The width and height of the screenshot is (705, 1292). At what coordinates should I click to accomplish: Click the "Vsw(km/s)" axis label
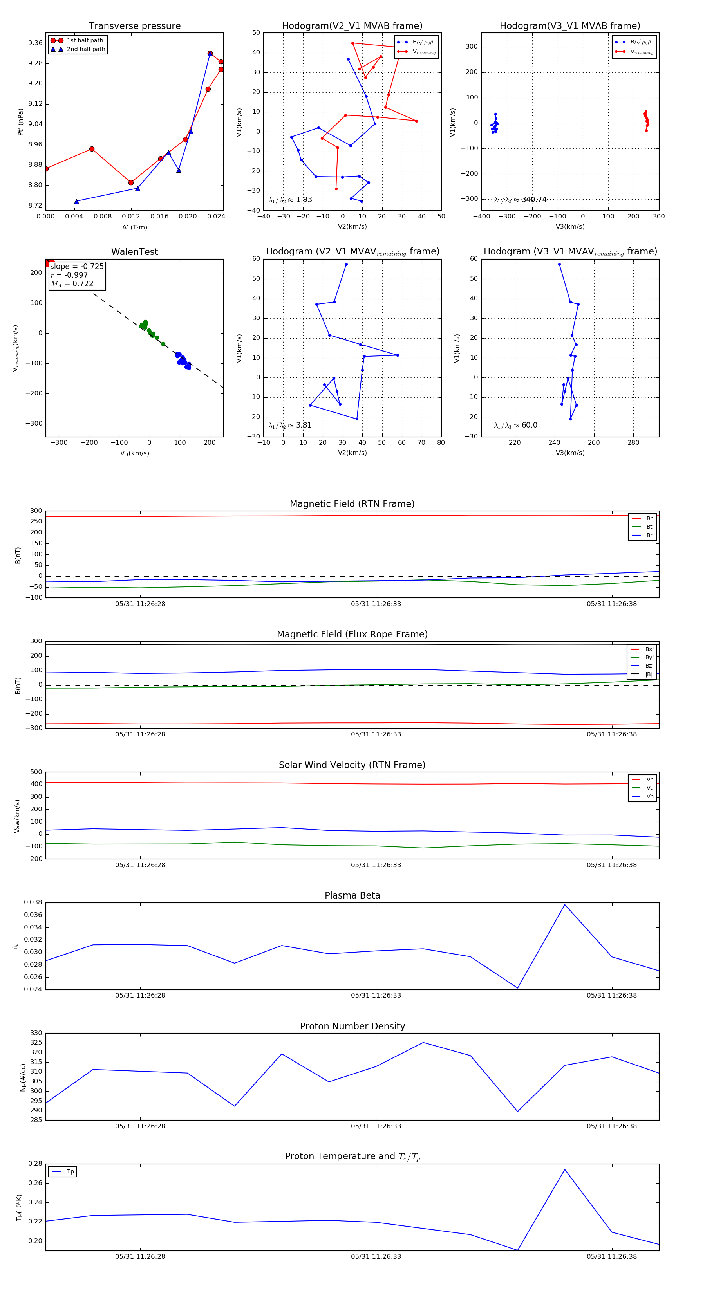point(17,816)
